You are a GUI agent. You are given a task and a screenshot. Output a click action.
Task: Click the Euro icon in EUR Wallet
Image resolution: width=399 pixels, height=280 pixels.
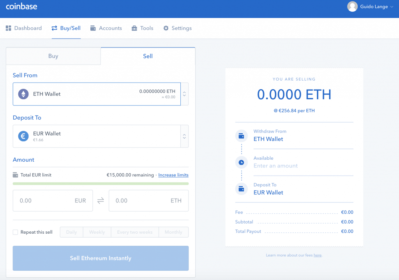23,136
